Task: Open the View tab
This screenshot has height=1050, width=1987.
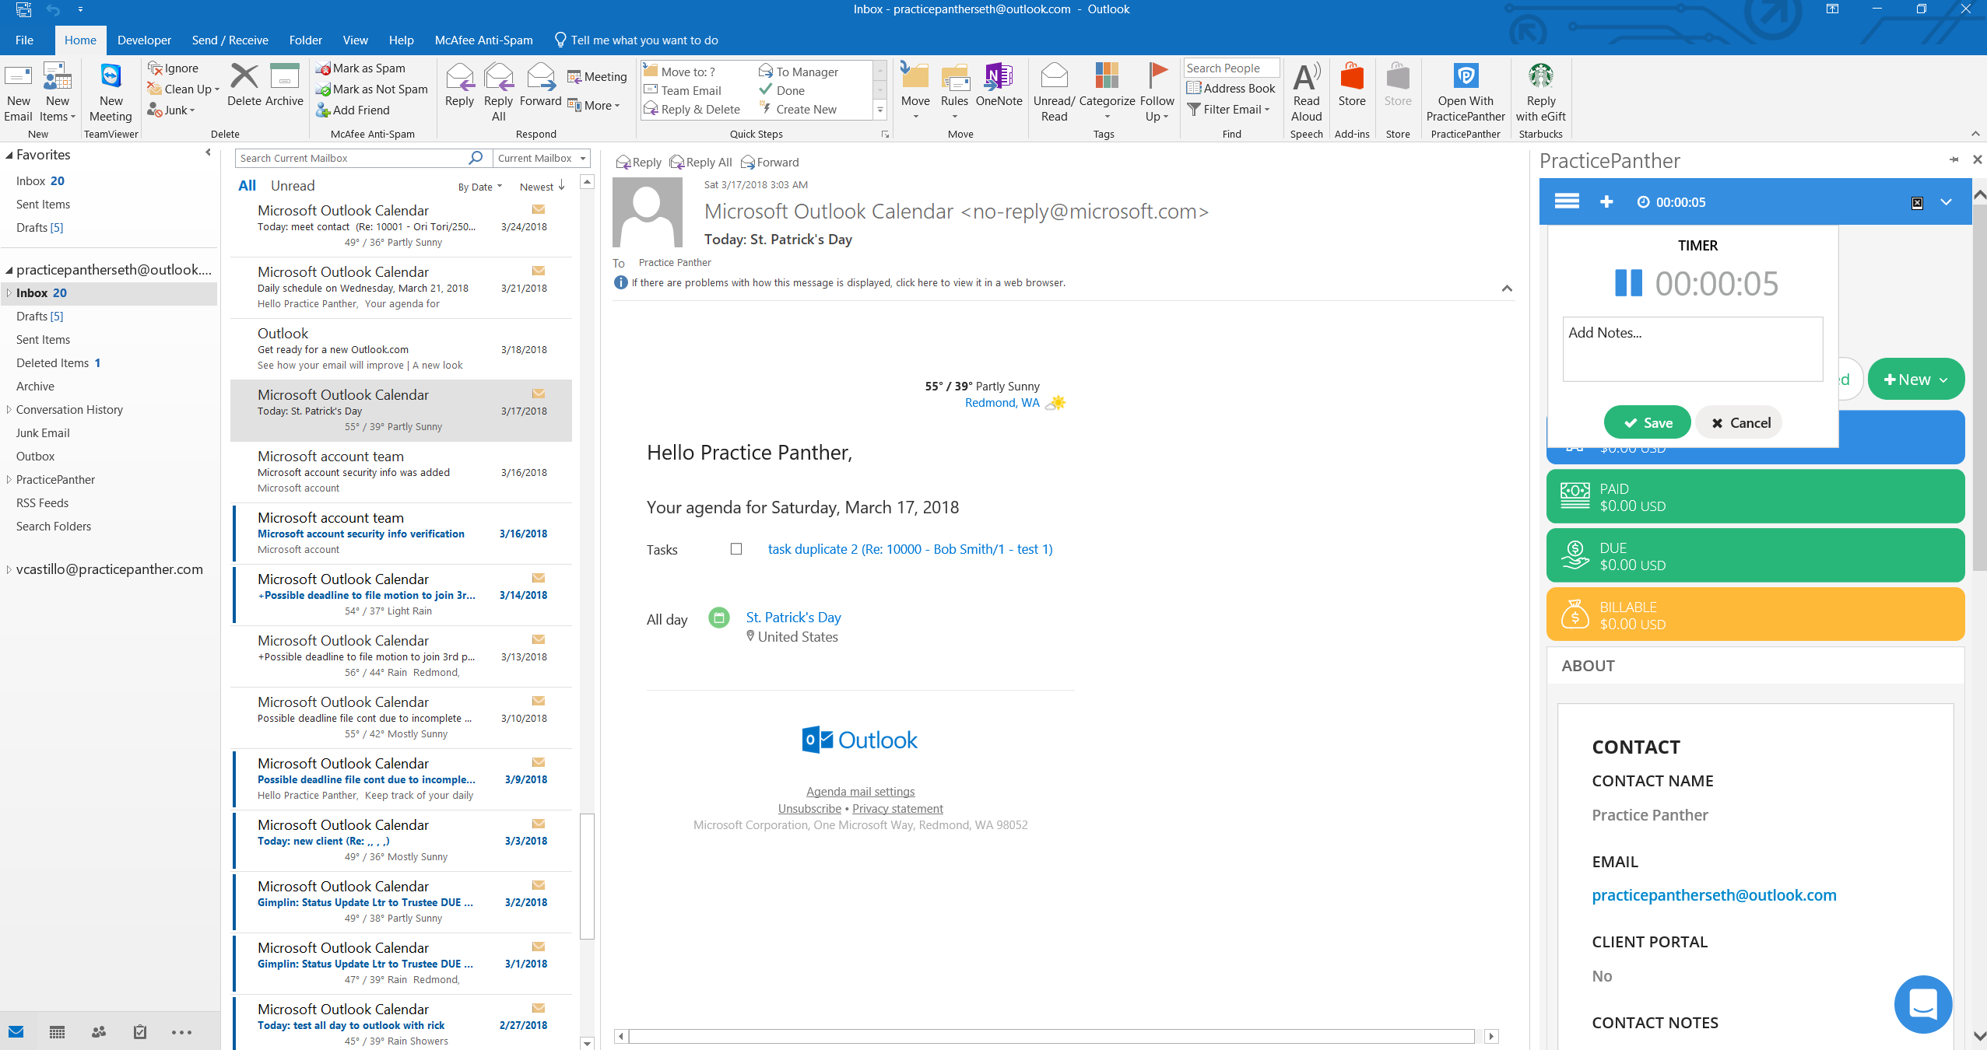Action: pyautogui.click(x=355, y=40)
